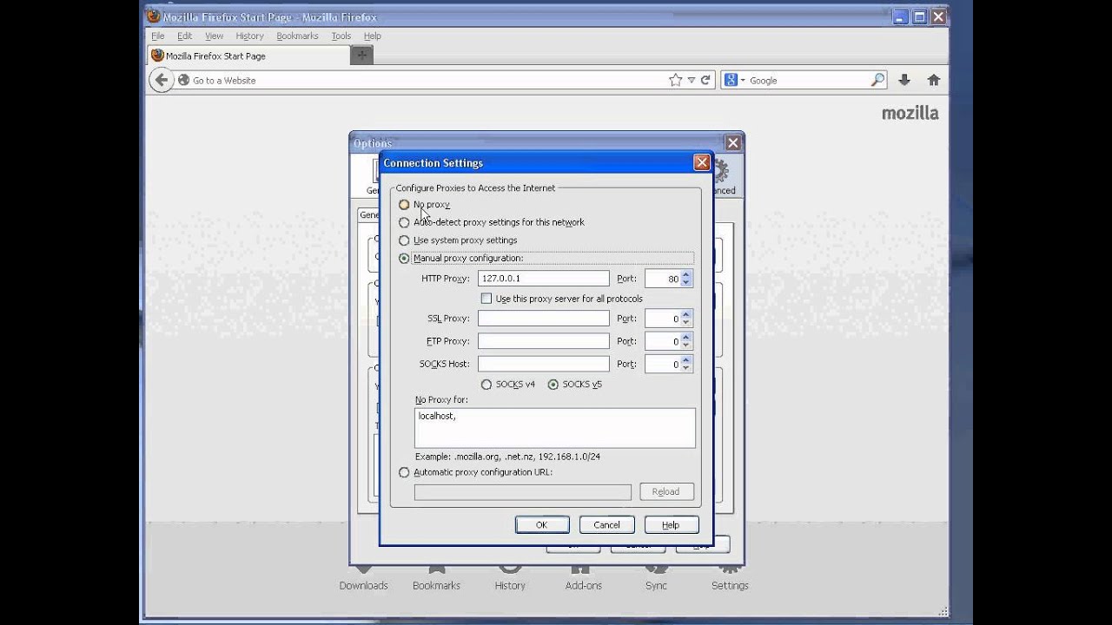Open Downloads from start page shortcuts

[363, 577]
